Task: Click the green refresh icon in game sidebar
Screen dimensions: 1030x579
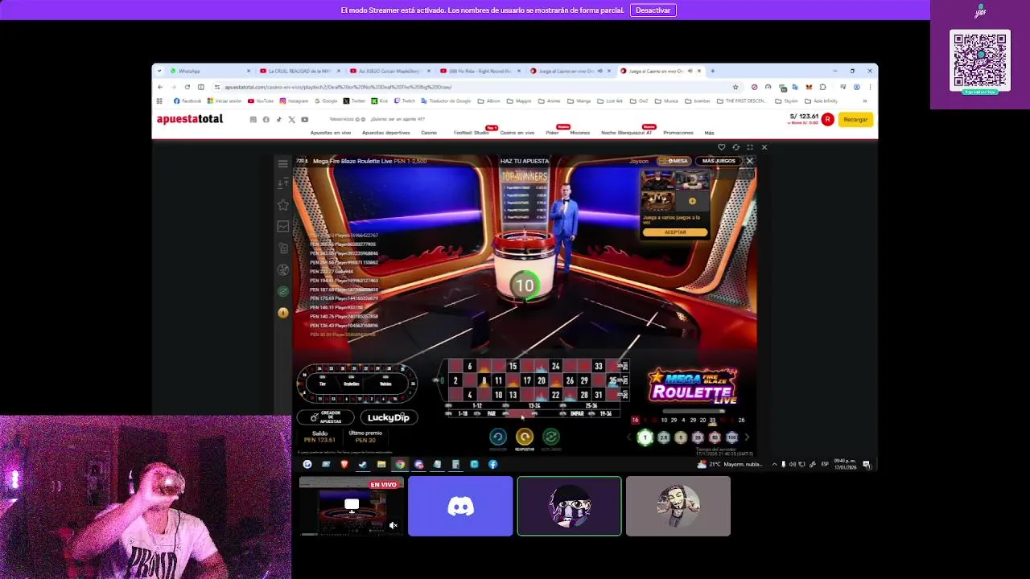Action: [x=282, y=291]
